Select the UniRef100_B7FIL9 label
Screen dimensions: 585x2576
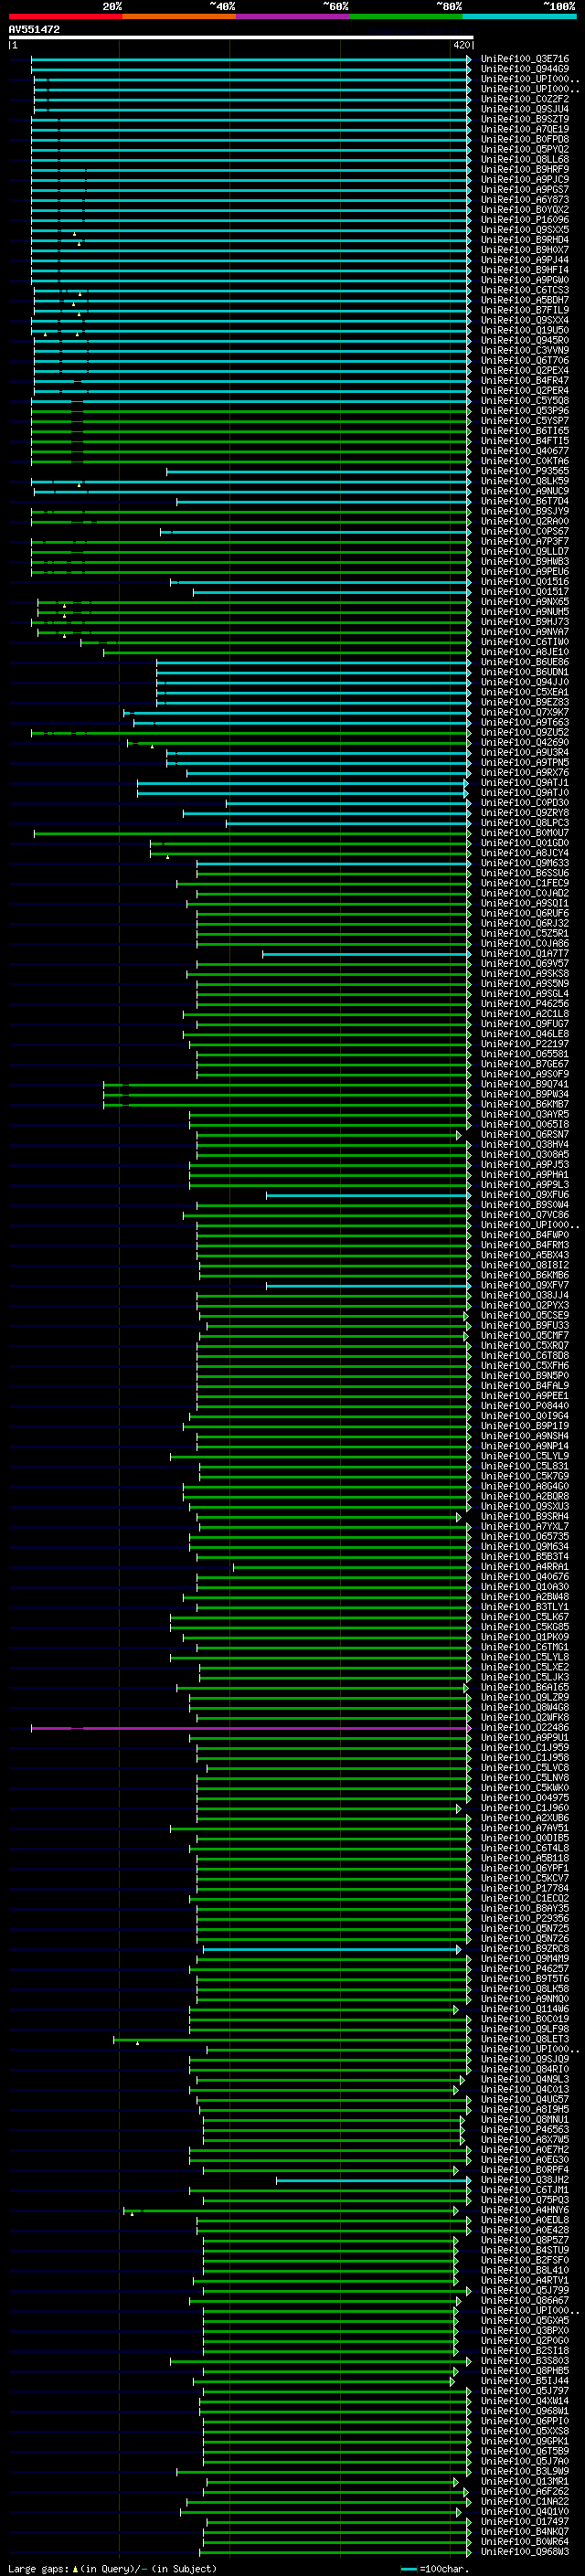pyautogui.click(x=524, y=310)
